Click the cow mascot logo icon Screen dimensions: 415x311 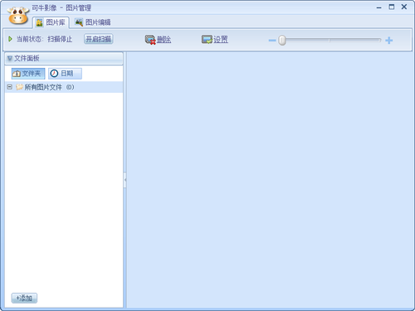pyautogui.click(x=18, y=16)
